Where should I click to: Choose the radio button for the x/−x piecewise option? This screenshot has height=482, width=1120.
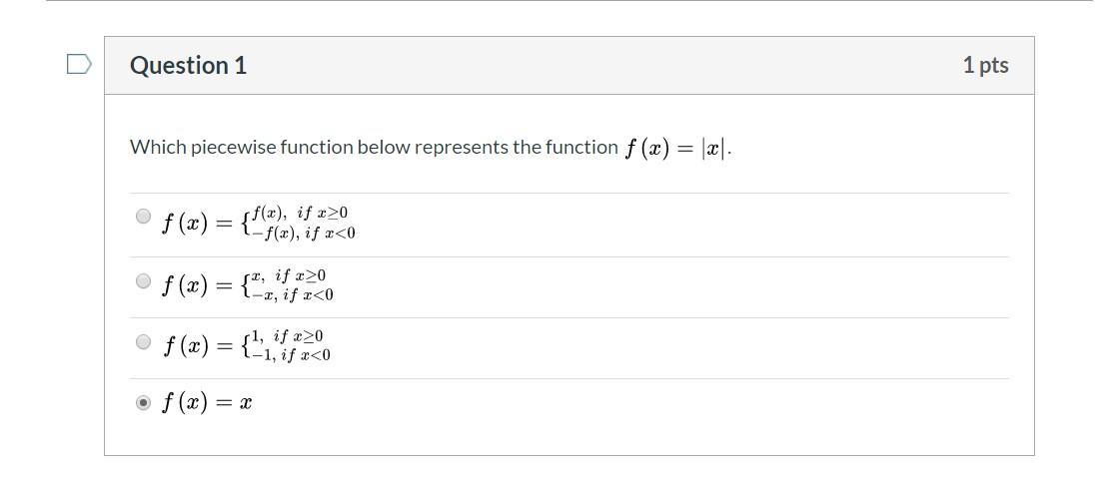pos(143,280)
